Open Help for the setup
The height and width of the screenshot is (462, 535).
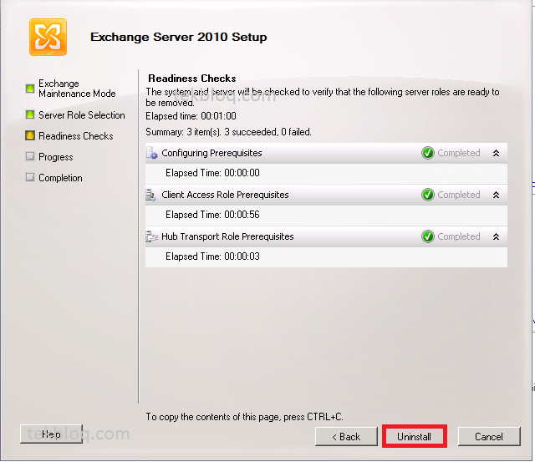pos(51,434)
